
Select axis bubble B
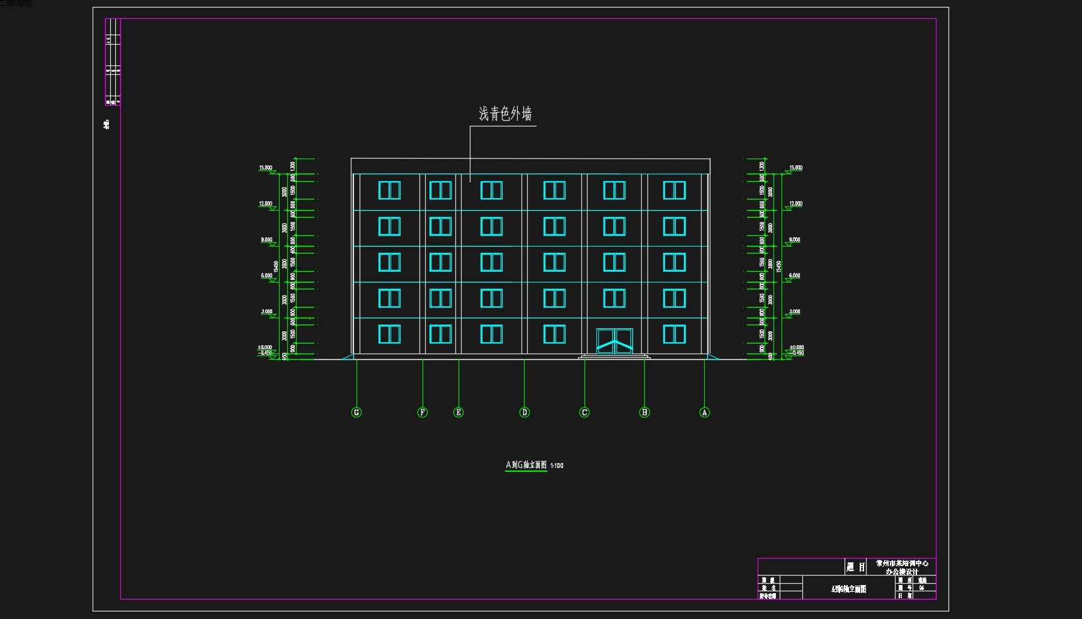click(x=644, y=413)
